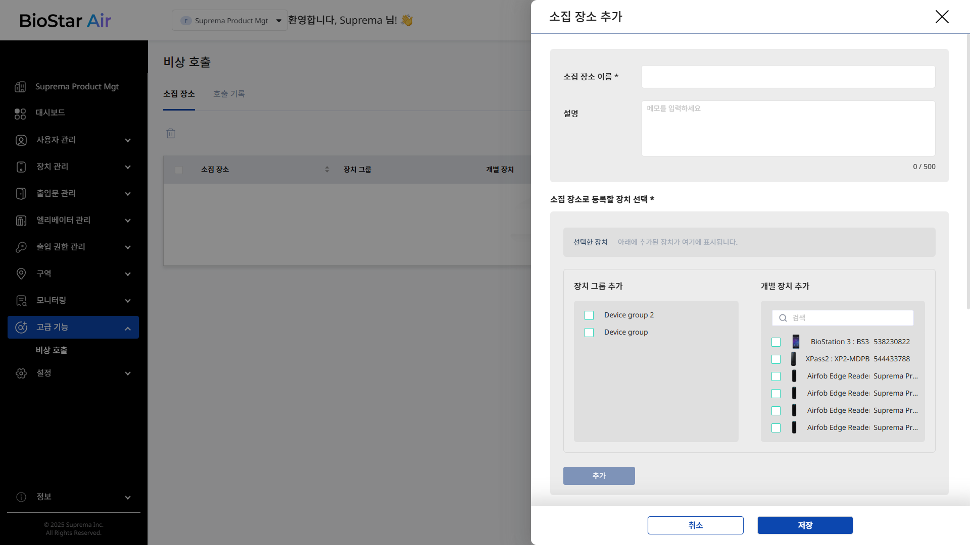Click the user management icon
This screenshot has width=970, height=545.
[x=21, y=140]
